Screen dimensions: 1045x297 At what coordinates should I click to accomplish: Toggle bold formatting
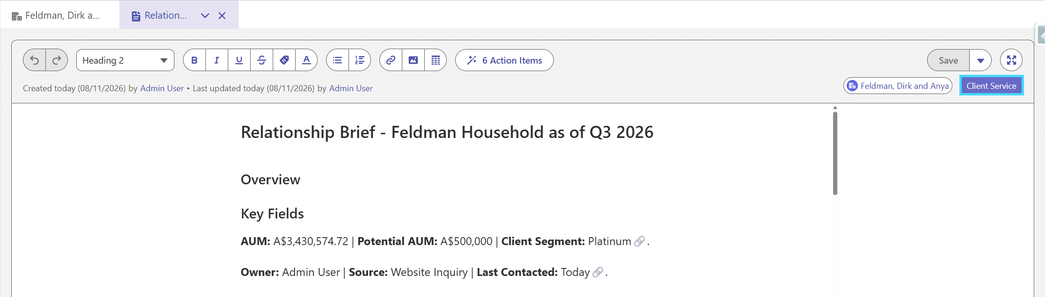click(194, 60)
